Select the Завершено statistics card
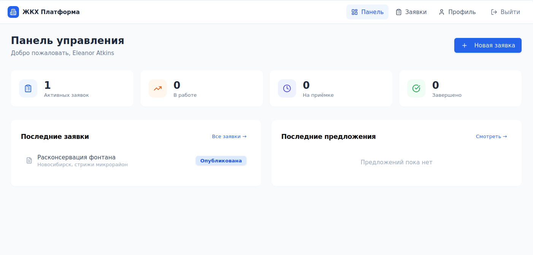This screenshot has height=255, width=533. (460, 88)
